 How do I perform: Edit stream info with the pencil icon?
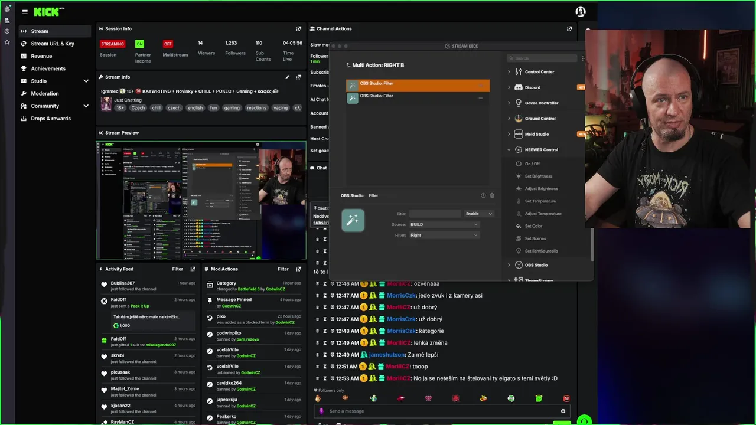pos(288,77)
